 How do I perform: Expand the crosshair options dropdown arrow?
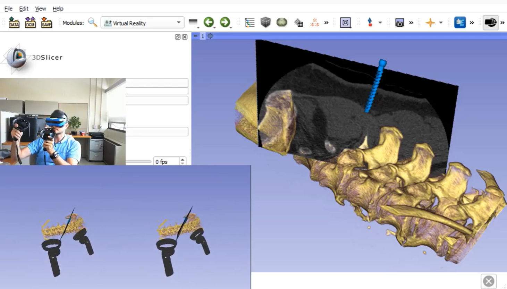tap(441, 23)
